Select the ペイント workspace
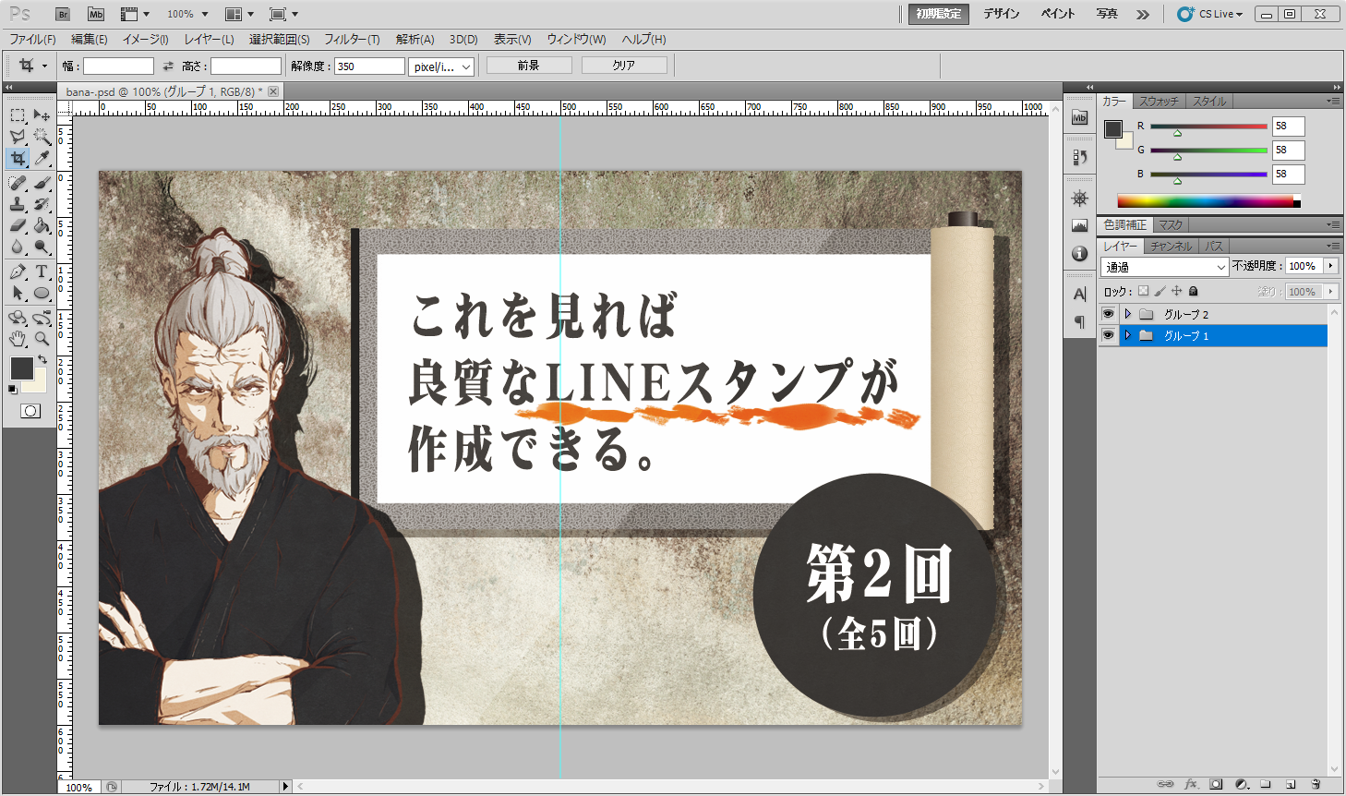The image size is (1346, 796). tap(1058, 14)
